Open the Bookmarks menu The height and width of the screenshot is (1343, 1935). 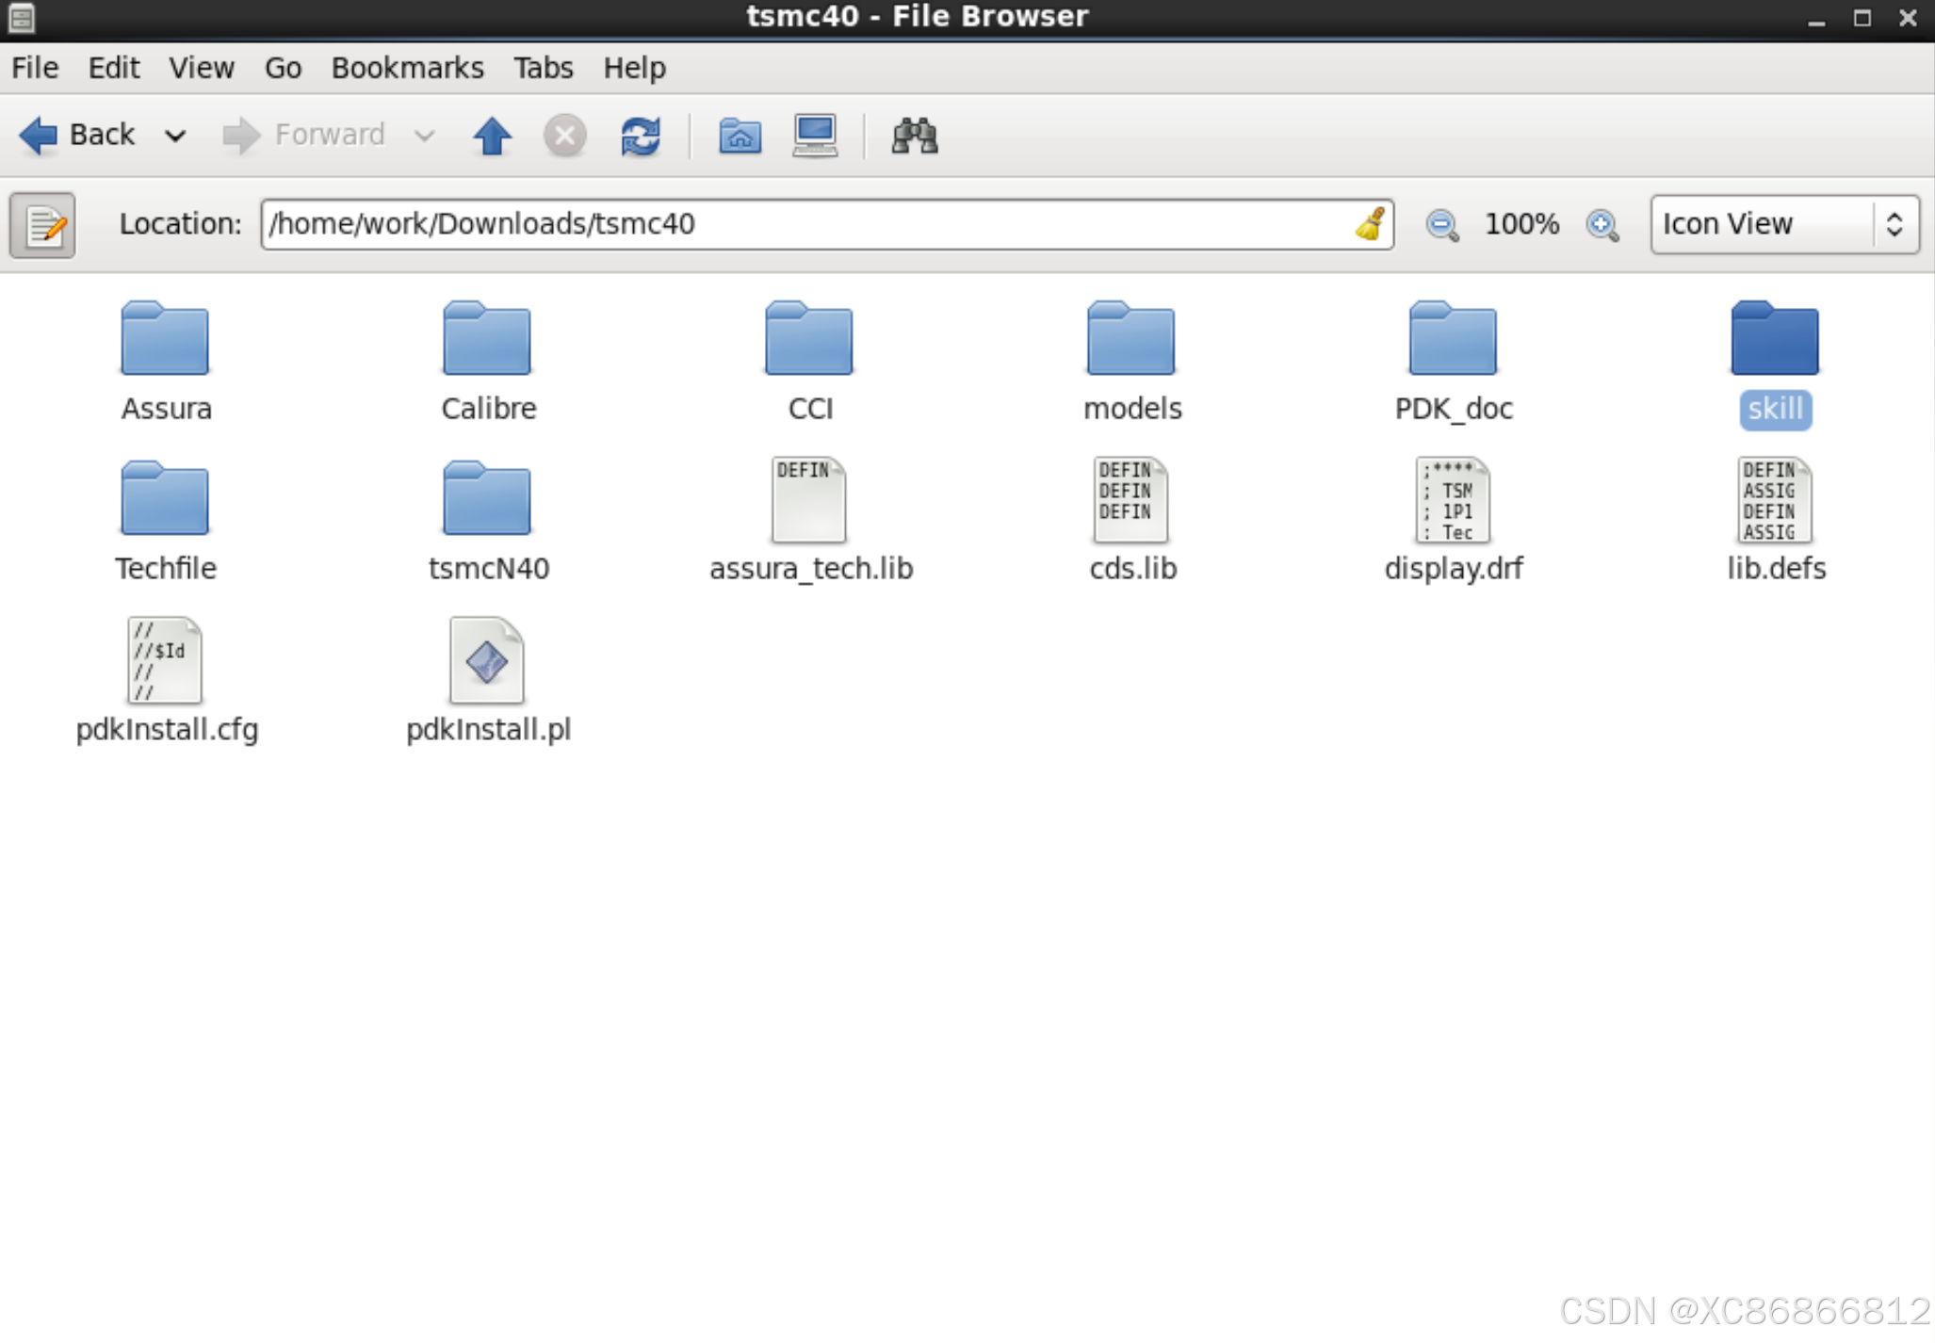point(408,68)
